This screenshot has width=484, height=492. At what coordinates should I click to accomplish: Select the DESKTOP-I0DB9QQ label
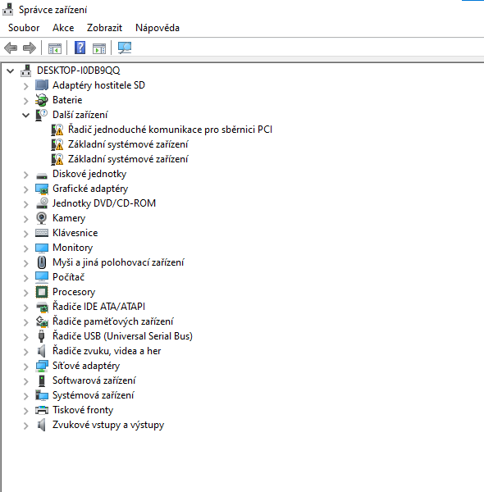[78, 71]
